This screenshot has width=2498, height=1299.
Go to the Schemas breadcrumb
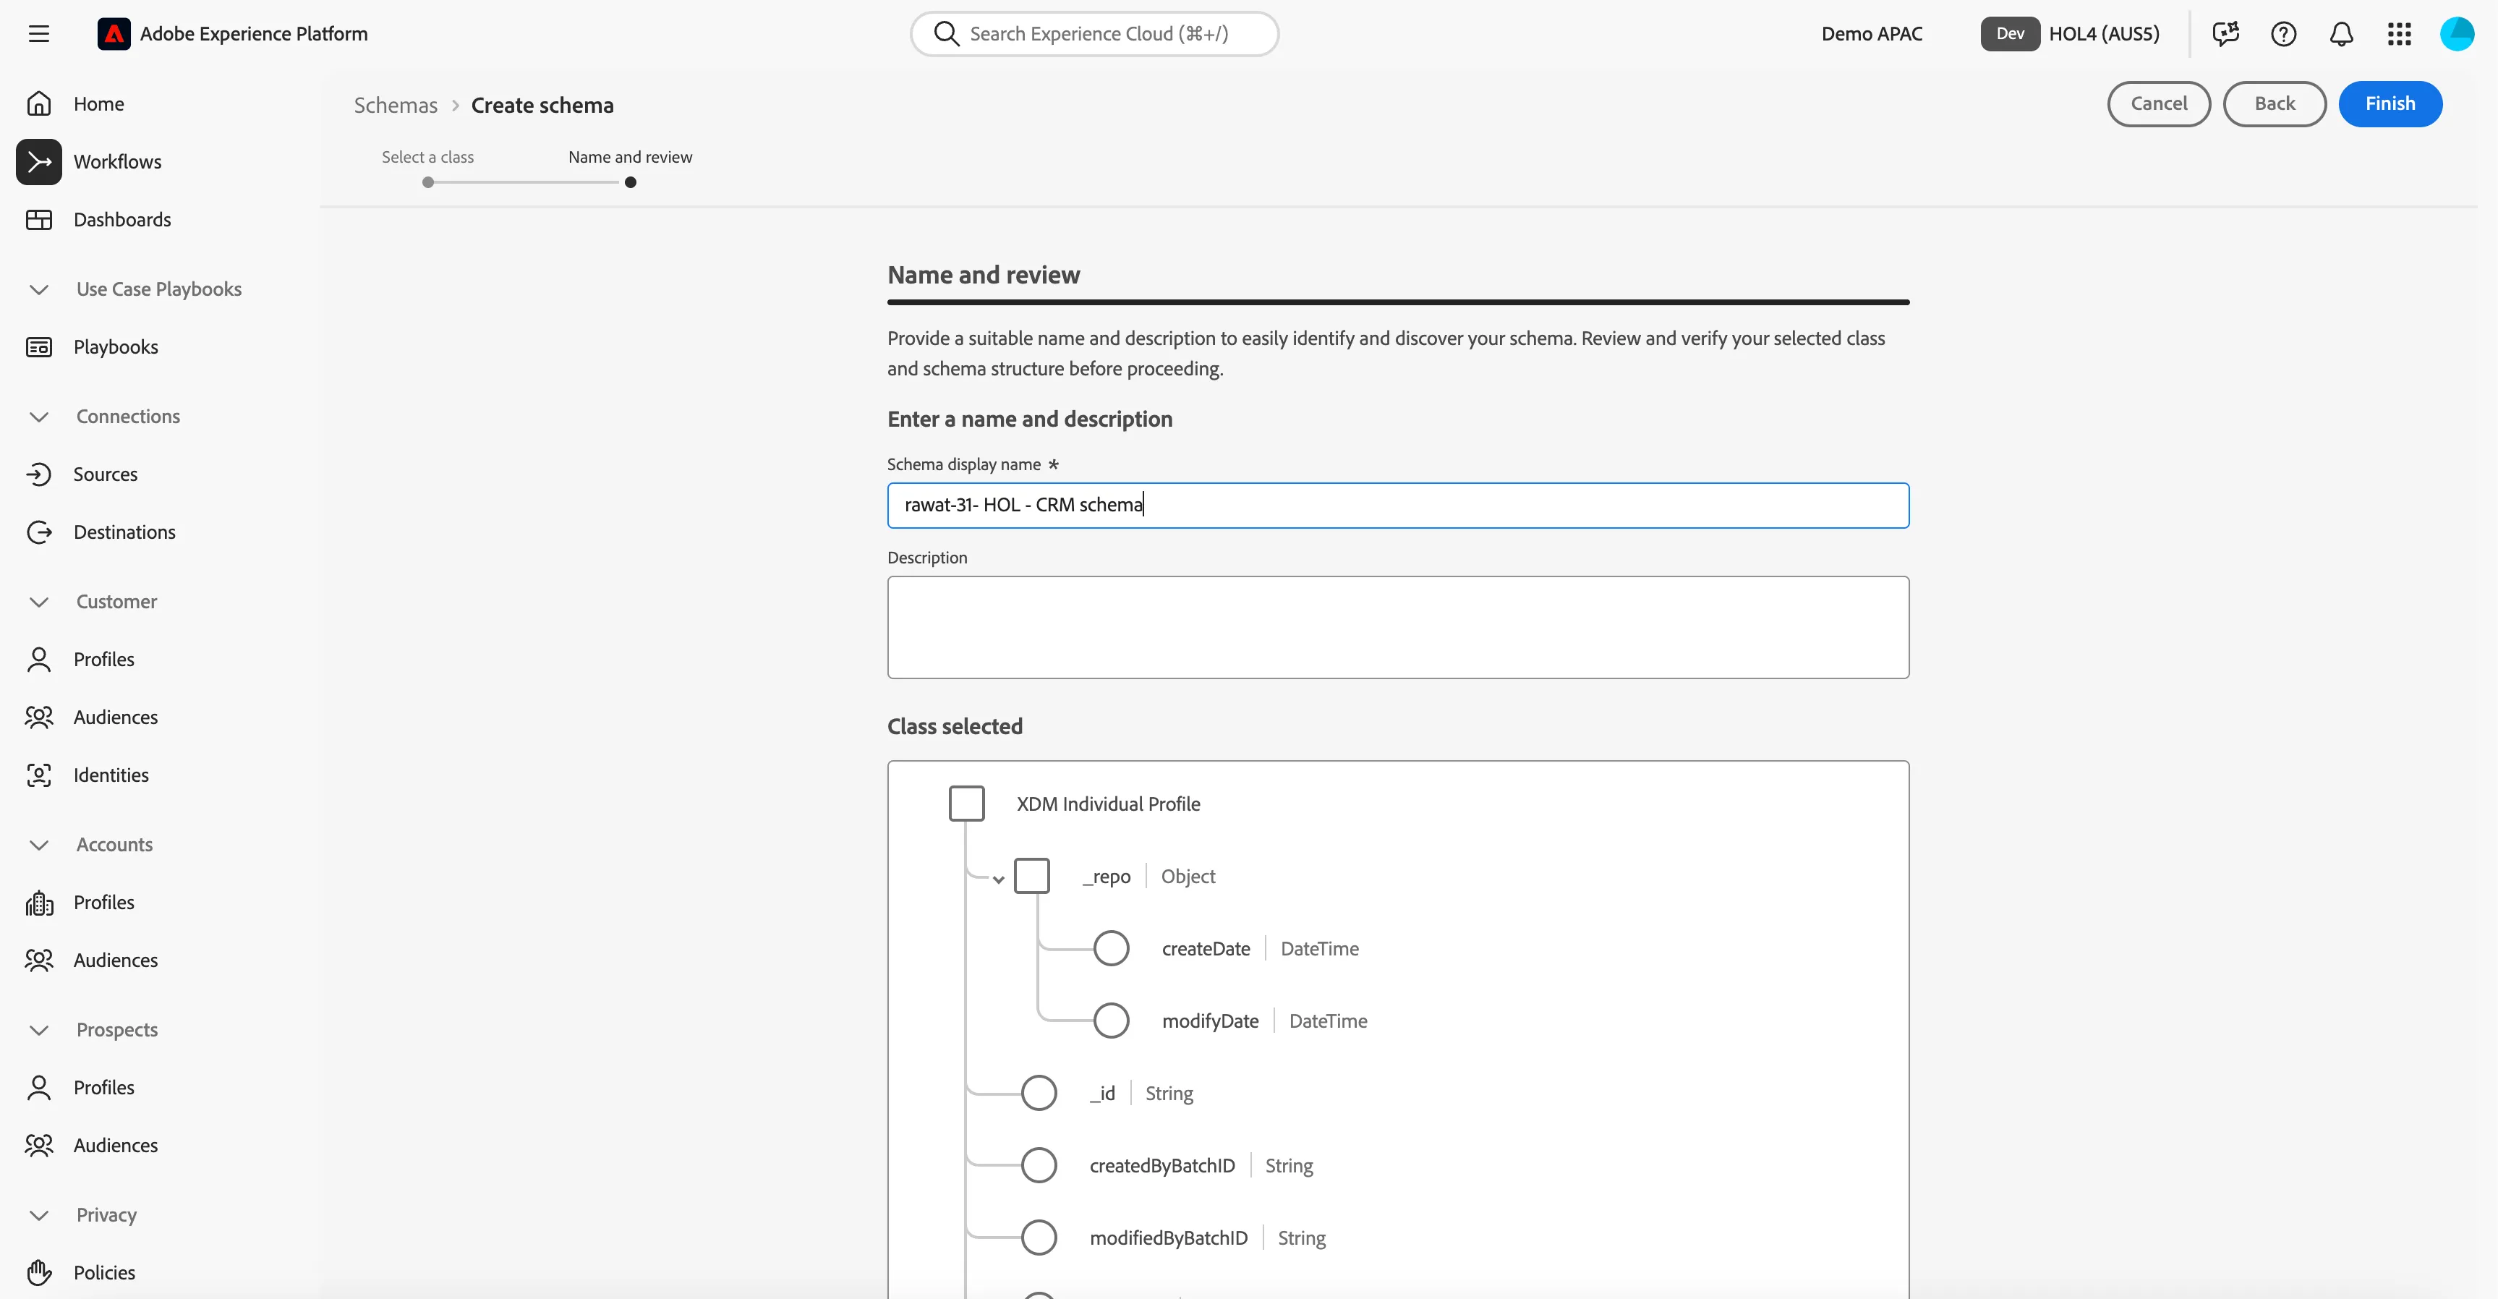click(396, 105)
